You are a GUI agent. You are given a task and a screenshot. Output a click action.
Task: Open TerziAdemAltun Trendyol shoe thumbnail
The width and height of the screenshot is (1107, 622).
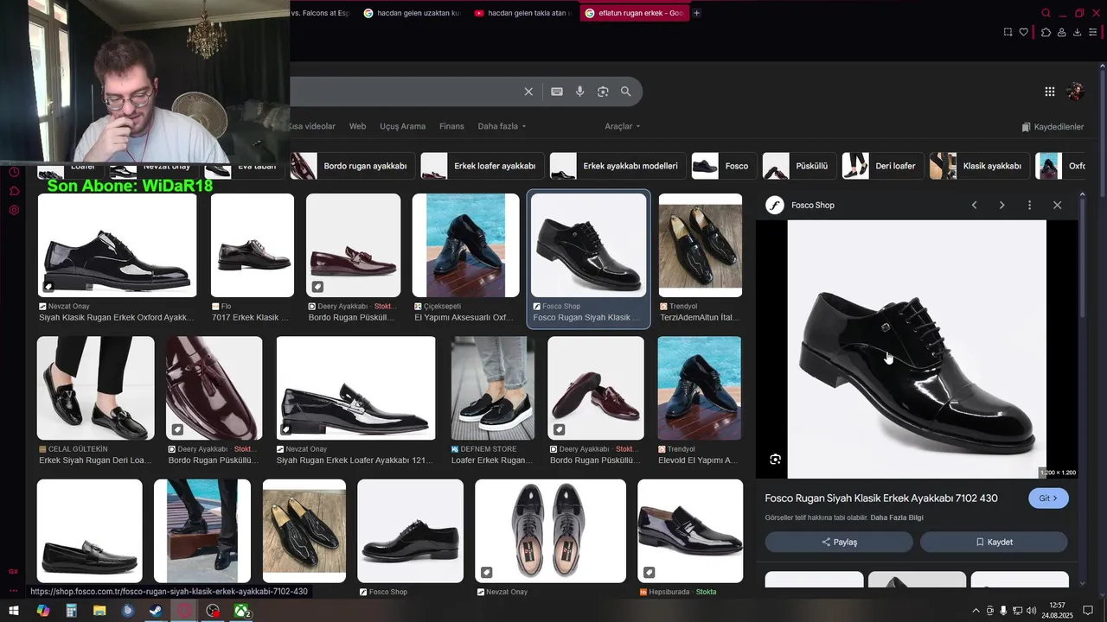pyautogui.click(x=701, y=245)
